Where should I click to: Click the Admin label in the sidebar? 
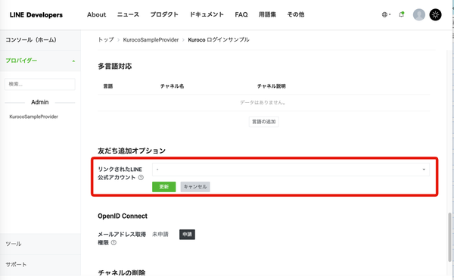pyautogui.click(x=40, y=102)
